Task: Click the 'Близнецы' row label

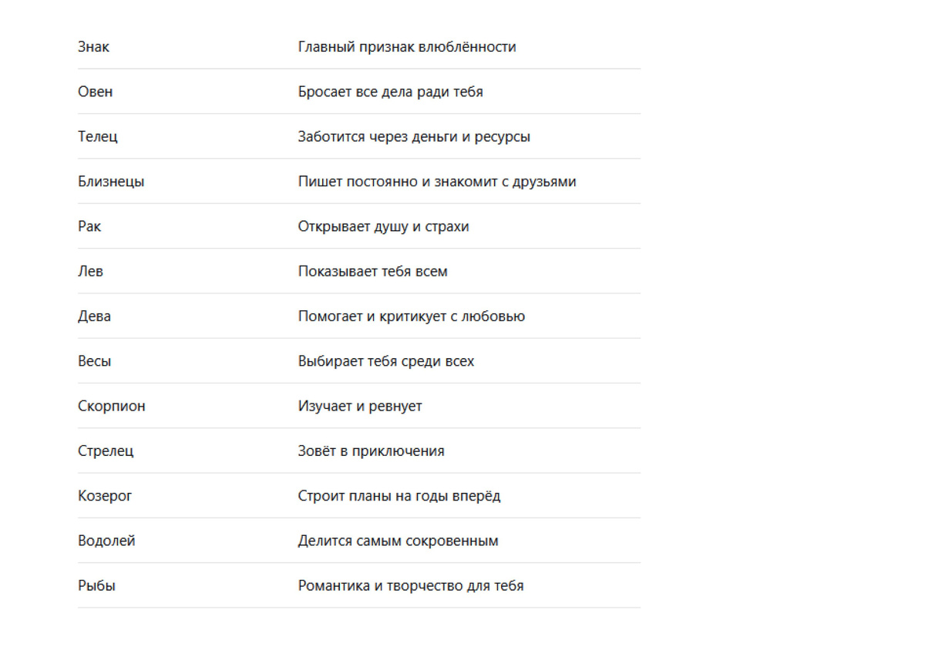Action: pyautogui.click(x=111, y=182)
